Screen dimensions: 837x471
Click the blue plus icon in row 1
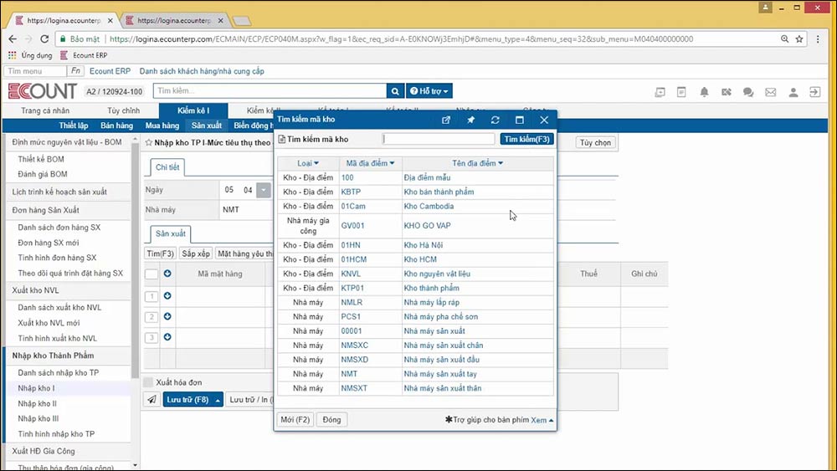[x=167, y=295]
